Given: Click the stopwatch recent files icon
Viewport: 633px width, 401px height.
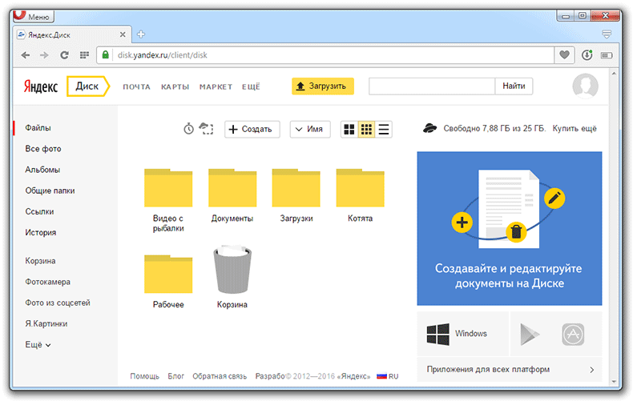Looking at the screenshot, I should point(188,129).
